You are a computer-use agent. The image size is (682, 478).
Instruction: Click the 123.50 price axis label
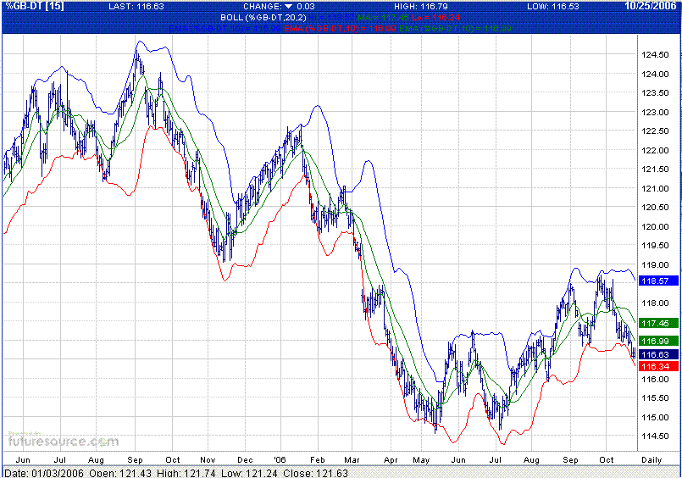(x=656, y=92)
